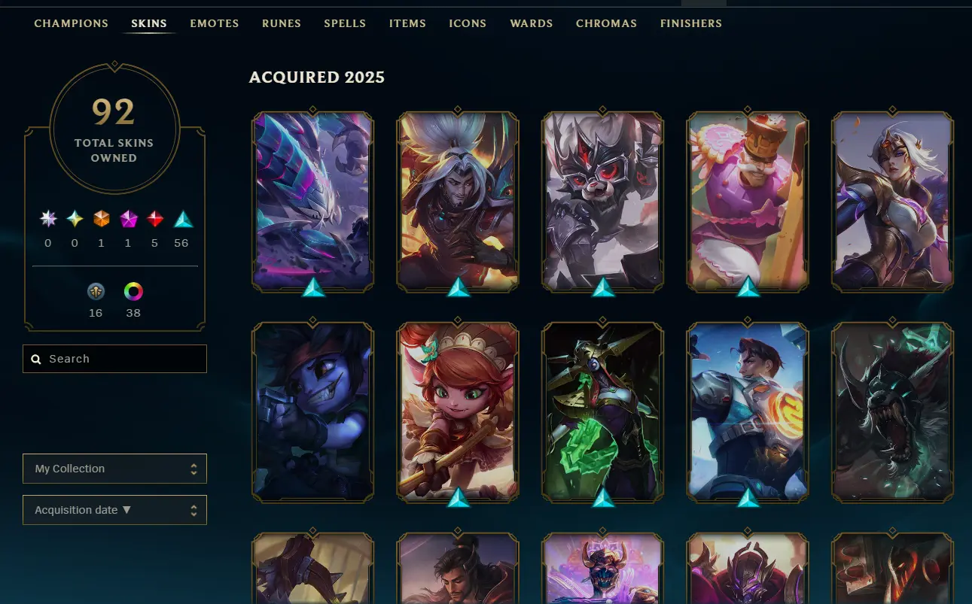Select the red-haired yordle girl skin thumbnail
Screen dimensions: 972x604
pos(458,412)
